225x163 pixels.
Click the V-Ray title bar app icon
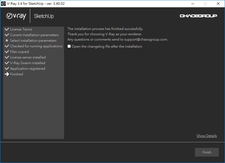(x=3, y=4)
